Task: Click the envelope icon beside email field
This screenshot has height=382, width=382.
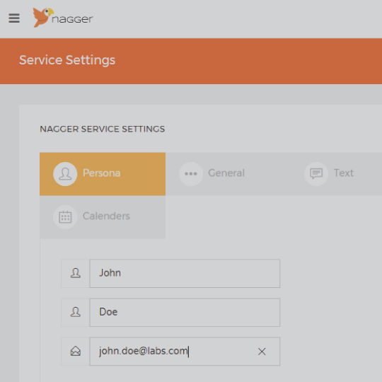Action: (75, 352)
